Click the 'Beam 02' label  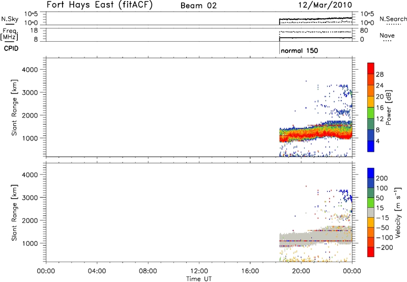pyautogui.click(x=198, y=6)
